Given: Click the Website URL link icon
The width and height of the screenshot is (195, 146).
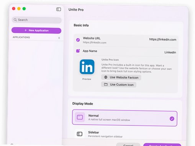Looking at the screenshot, I should [78, 40].
